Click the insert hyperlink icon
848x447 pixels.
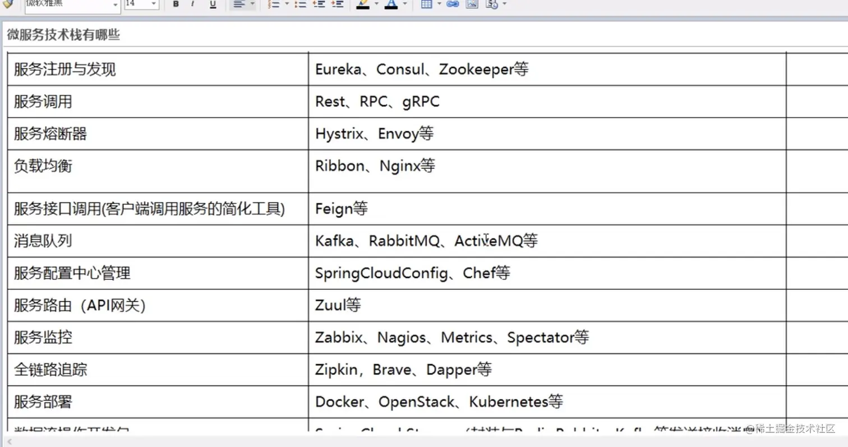click(453, 4)
